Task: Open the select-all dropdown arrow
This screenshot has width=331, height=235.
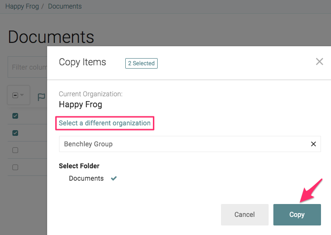Action: click(x=22, y=96)
